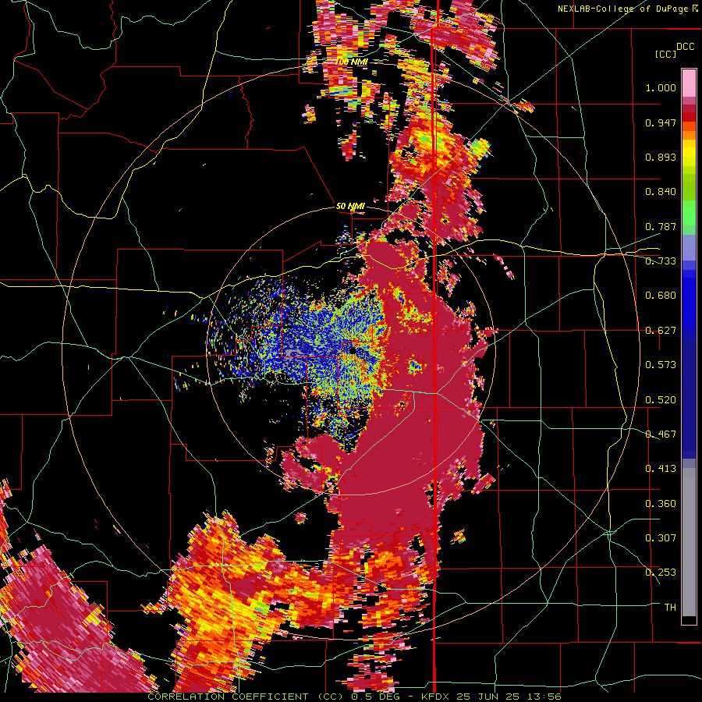Click the 0.253 legend label

tap(661, 573)
